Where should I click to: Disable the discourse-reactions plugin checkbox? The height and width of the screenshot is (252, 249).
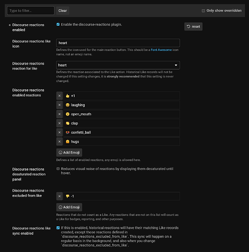click(x=58, y=24)
